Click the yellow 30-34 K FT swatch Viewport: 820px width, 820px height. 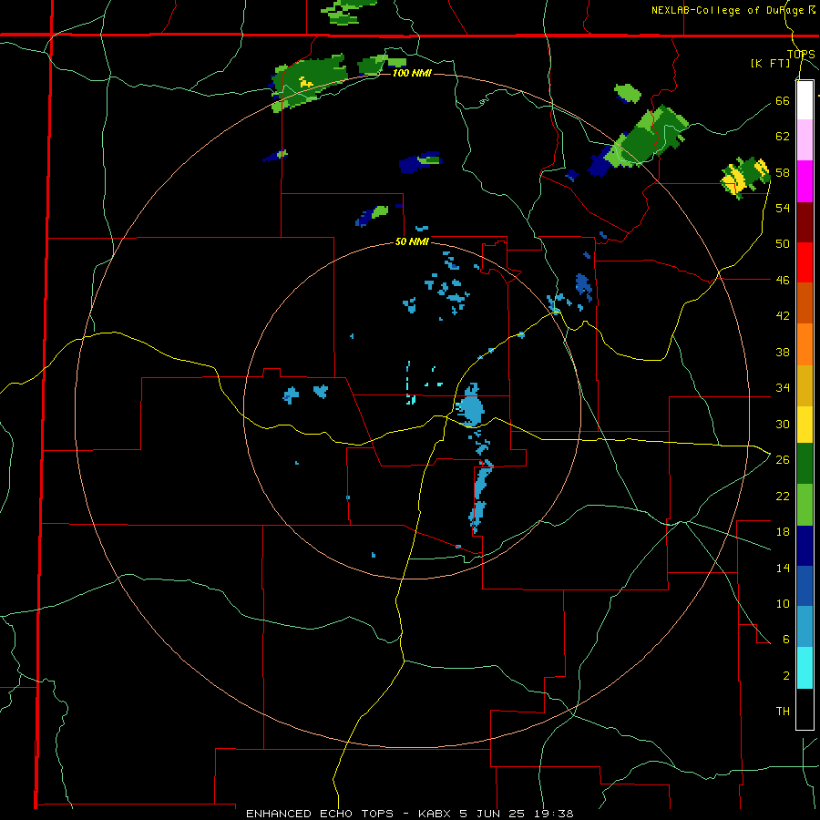tap(805, 424)
